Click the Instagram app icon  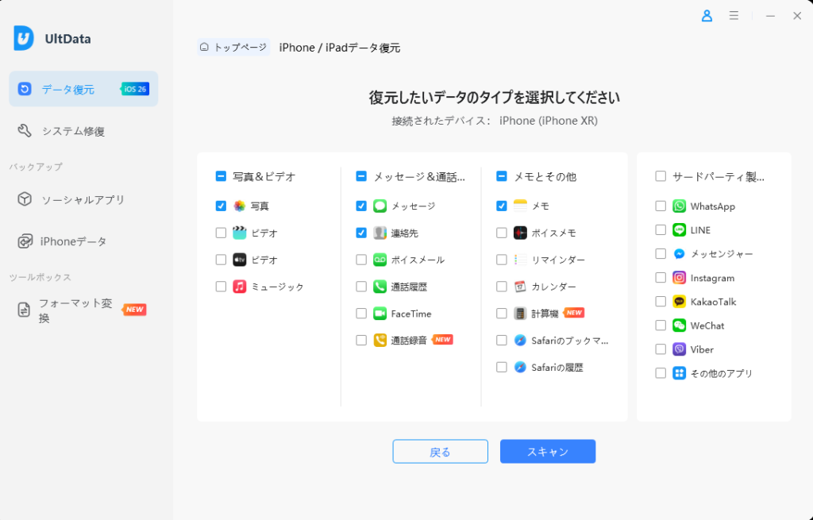[679, 278]
